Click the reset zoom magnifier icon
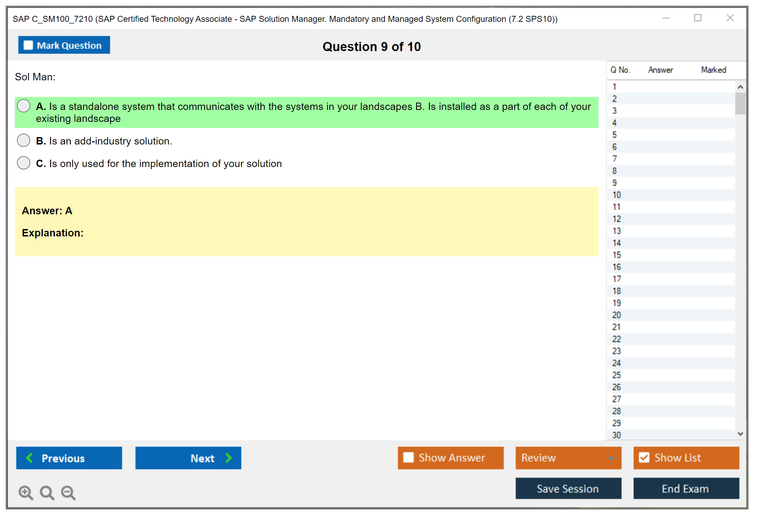Screen dimensions: 757x518 (x=47, y=492)
